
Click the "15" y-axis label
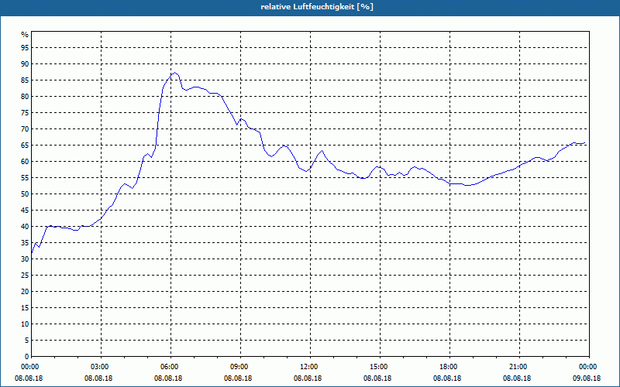25,307
